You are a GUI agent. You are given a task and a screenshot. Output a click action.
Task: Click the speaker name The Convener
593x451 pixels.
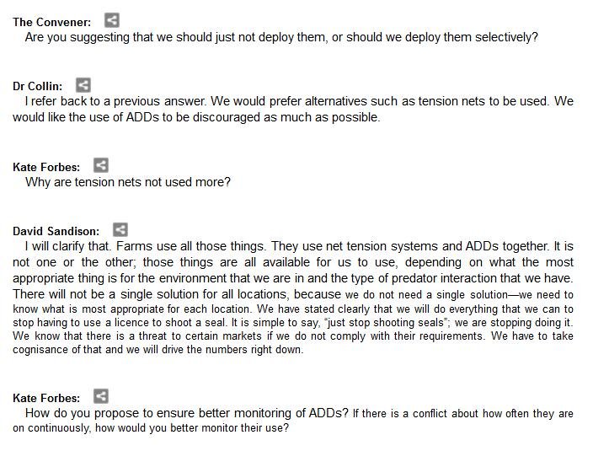pyautogui.click(x=52, y=21)
